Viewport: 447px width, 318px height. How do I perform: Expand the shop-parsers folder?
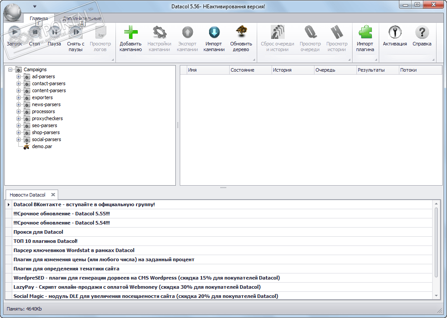coord(18,132)
